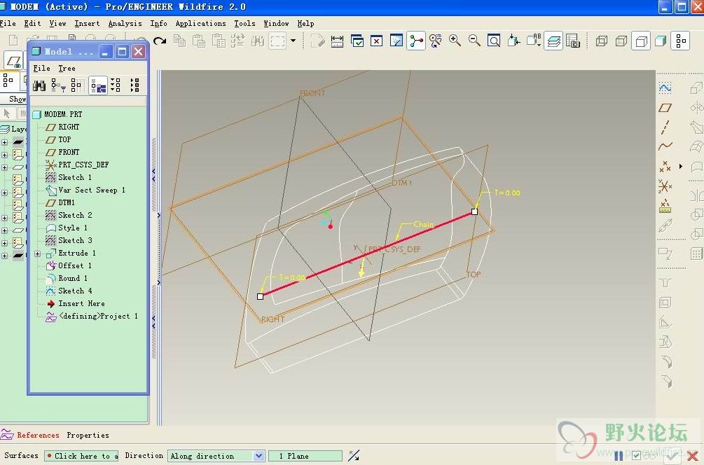This screenshot has width=704, height=465.
Task: Click the Expand All tree icon
Action: tap(116, 85)
